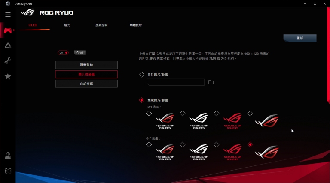The height and width of the screenshot is (183, 330).
Task: Open the user profile icon
Action: [8, 156]
